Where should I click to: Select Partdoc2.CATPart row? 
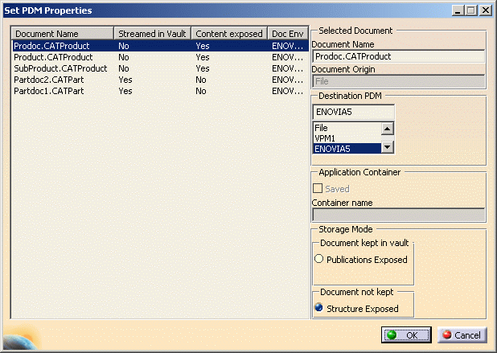47,80
